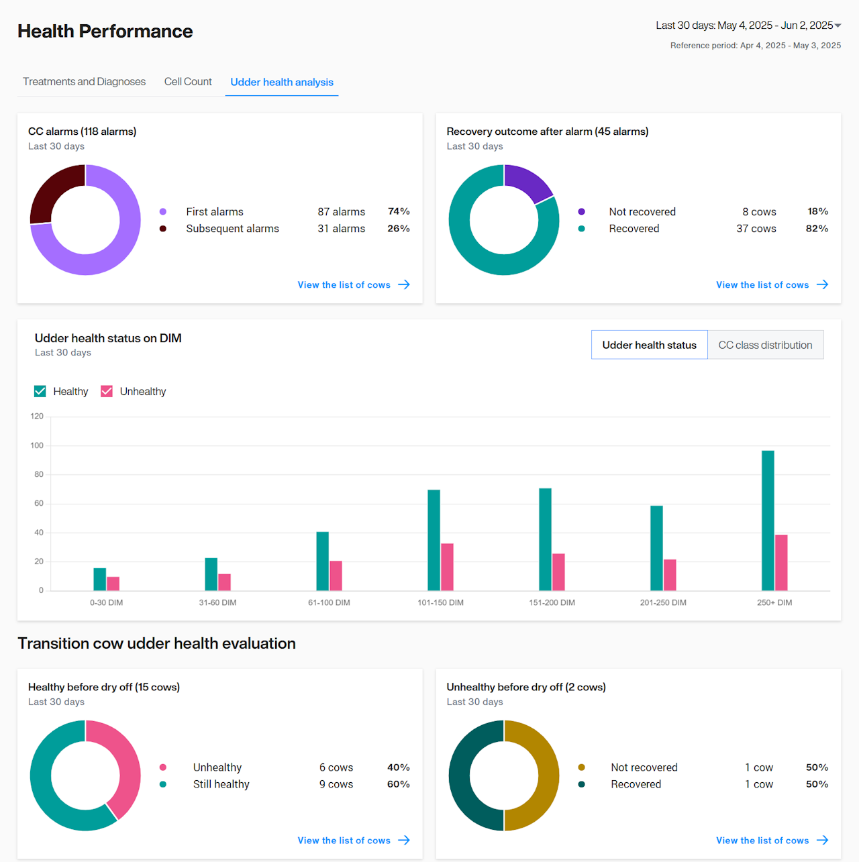Viewport: 859px width, 862px height.
Task: Click Subsequent alarms dark red legend dot
Action: click(163, 229)
